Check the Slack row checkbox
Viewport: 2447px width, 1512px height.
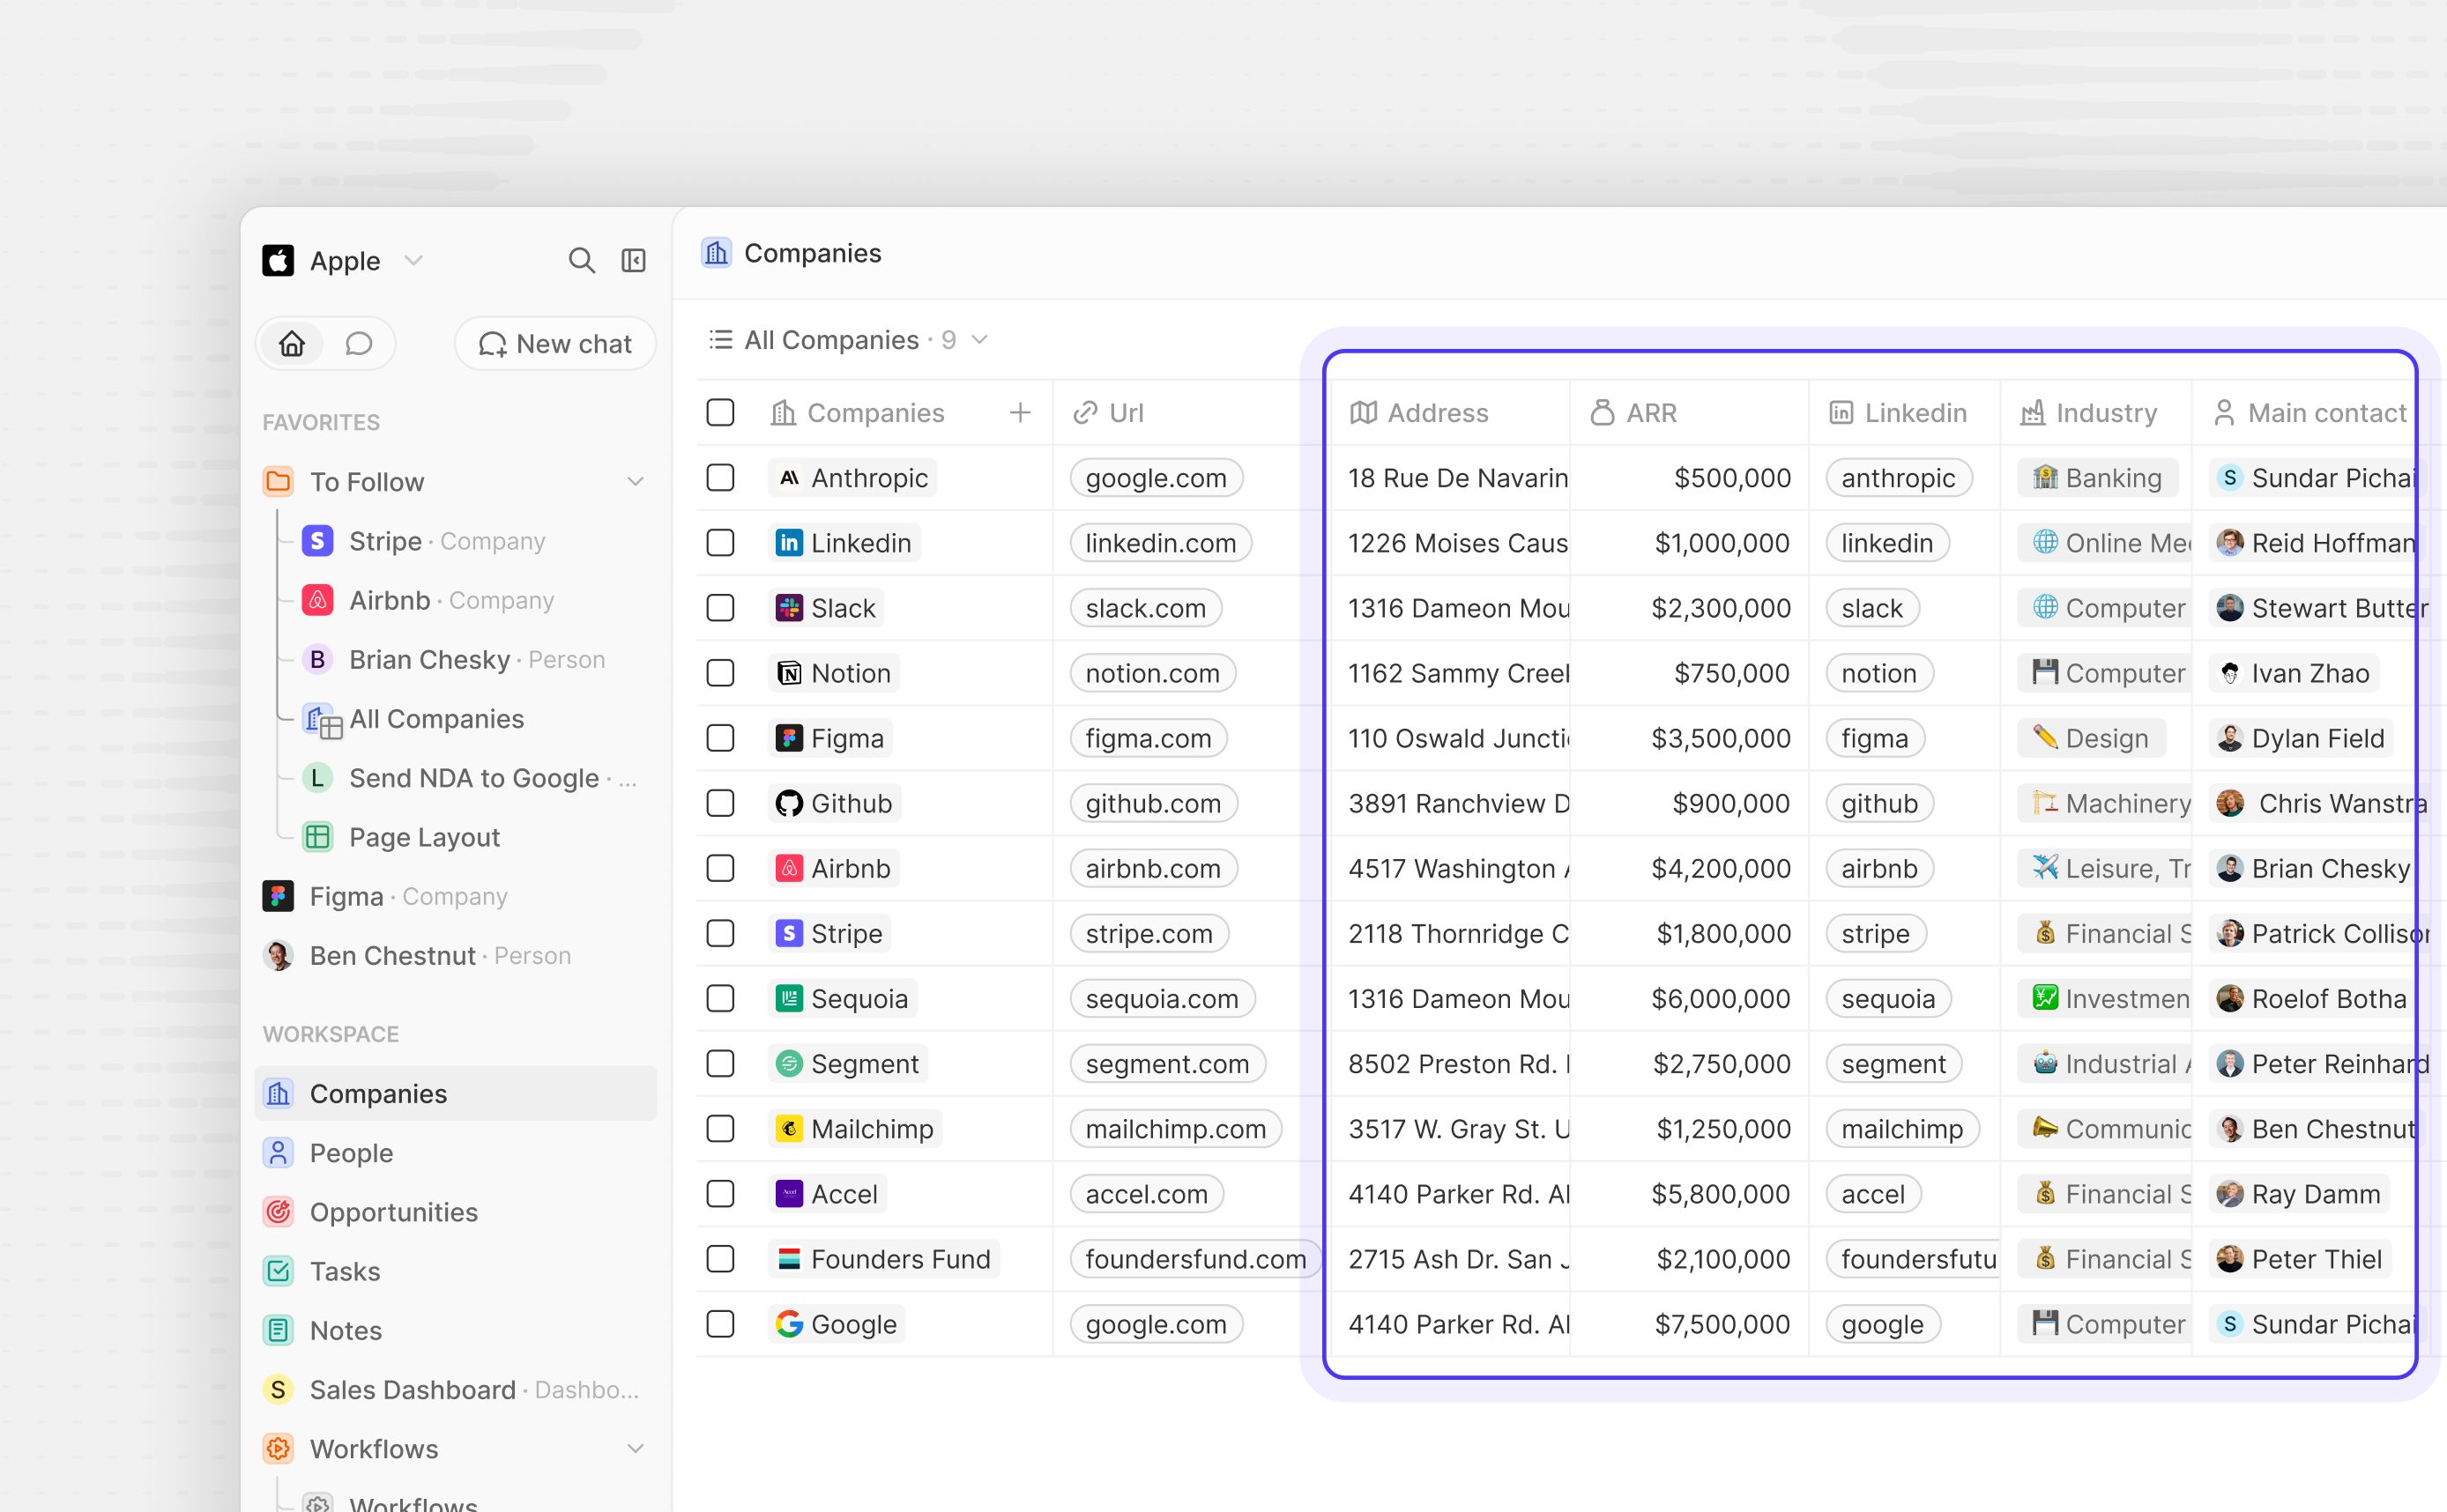pos(720,608)
